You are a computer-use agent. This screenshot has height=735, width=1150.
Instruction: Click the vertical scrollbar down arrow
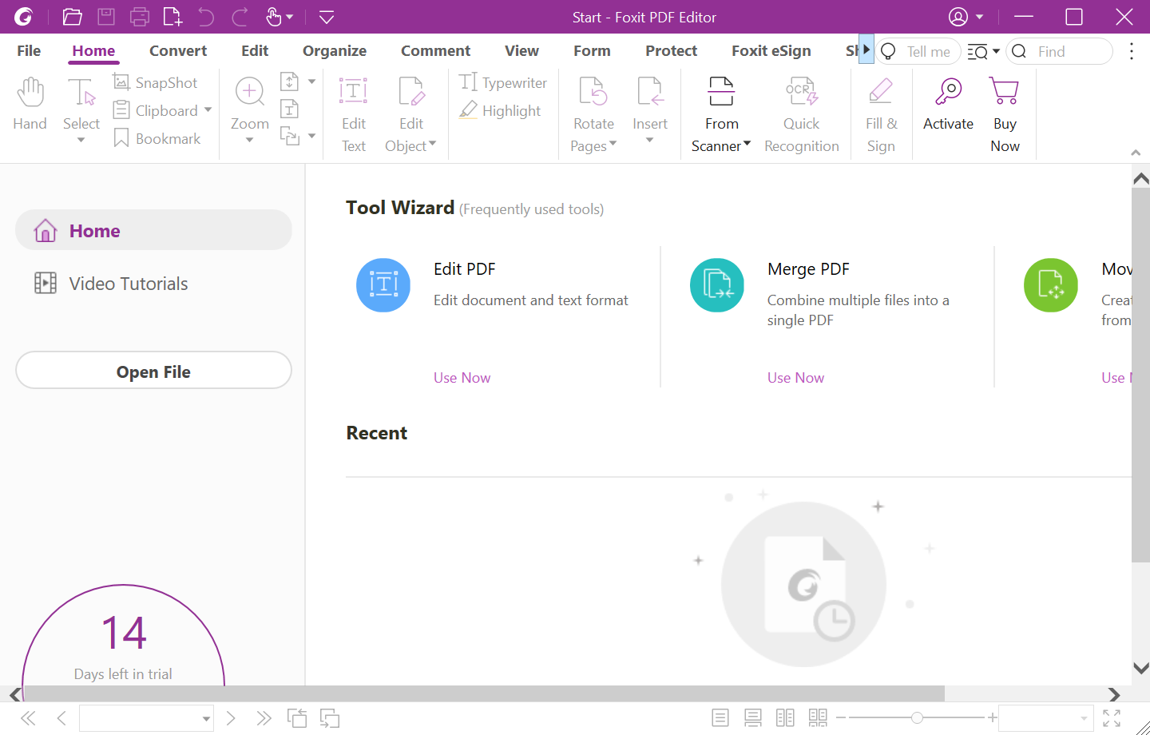(x=1141, y=668)
